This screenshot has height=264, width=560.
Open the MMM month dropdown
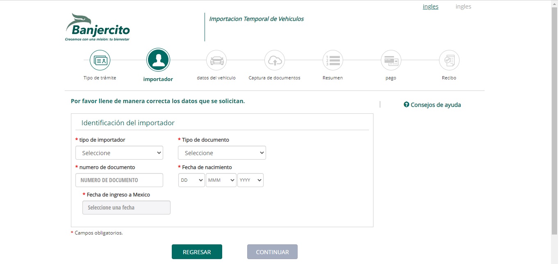point(221,180)
